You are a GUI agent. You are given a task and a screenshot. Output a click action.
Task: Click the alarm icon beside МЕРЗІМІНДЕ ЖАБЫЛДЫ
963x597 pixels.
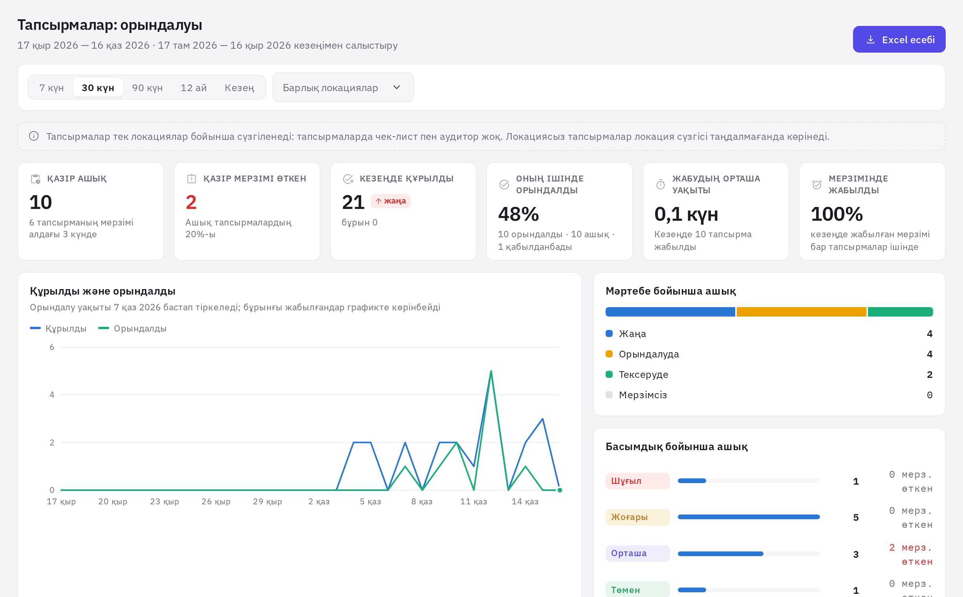click(817, 184)
